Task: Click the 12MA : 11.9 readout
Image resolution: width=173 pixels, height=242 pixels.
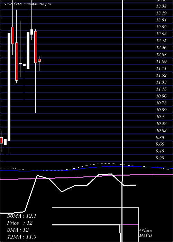Action: [x=22, y=237]
